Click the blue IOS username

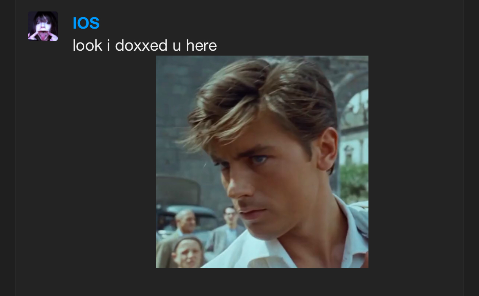[86, 23]
